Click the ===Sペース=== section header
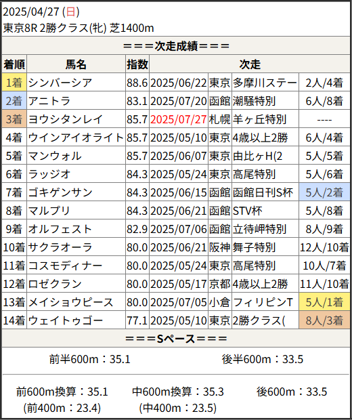Image resolution: width=352 pixels, height=420 pixels. [176, 339]
